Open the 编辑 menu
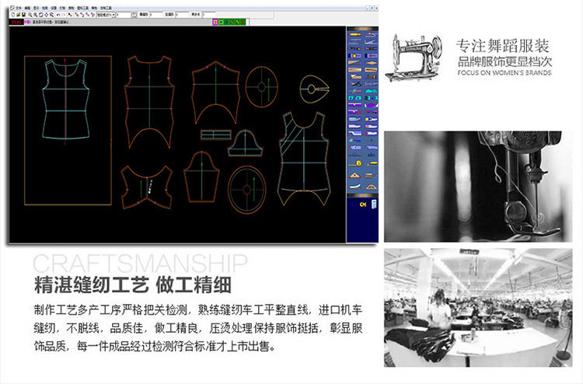This screenshot has height=384, width=583. tap(27, 8)
